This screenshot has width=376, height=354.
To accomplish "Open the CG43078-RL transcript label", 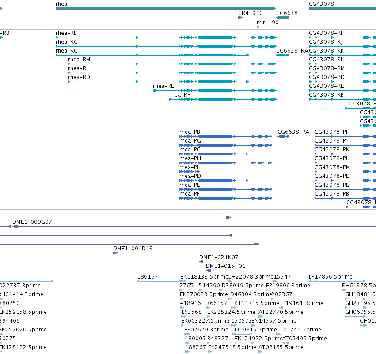I will point(326,60).
